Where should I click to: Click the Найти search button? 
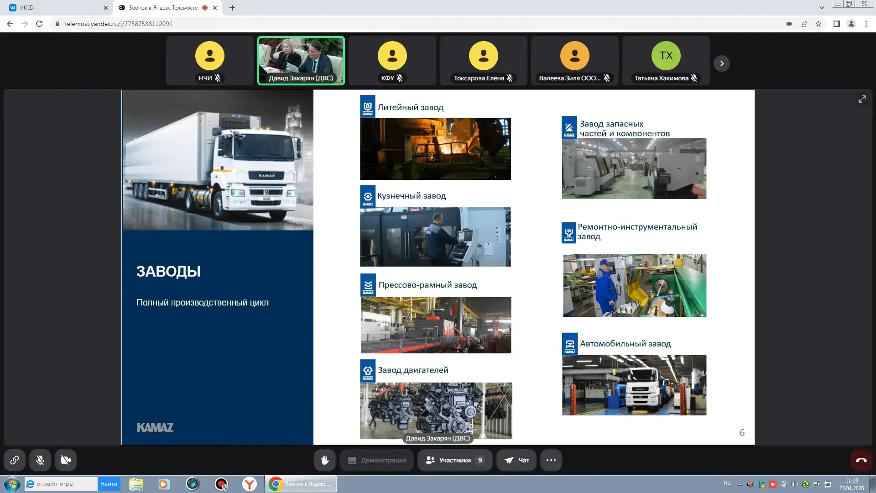109,484
